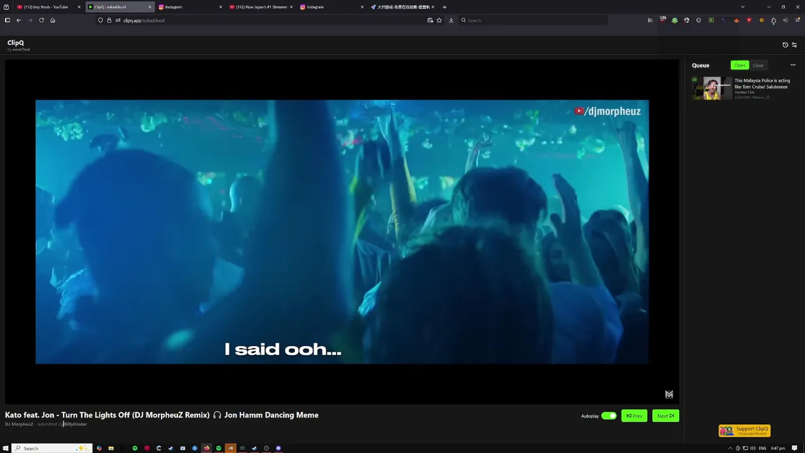Show hidden system tray icons chevron
The height and width of the screenshot is (453, 805).
coord(730,448)
